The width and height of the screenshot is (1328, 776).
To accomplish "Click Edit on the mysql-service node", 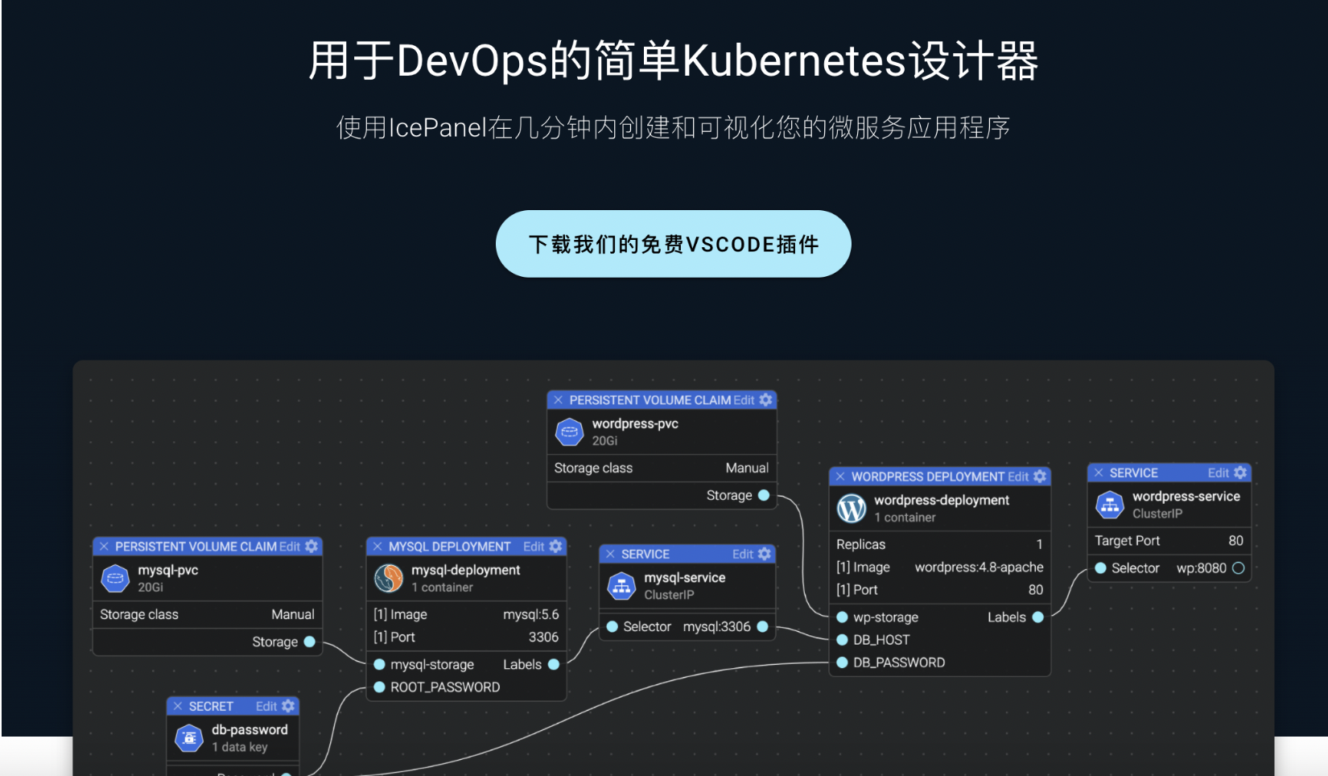I will (x=743, y=554).
